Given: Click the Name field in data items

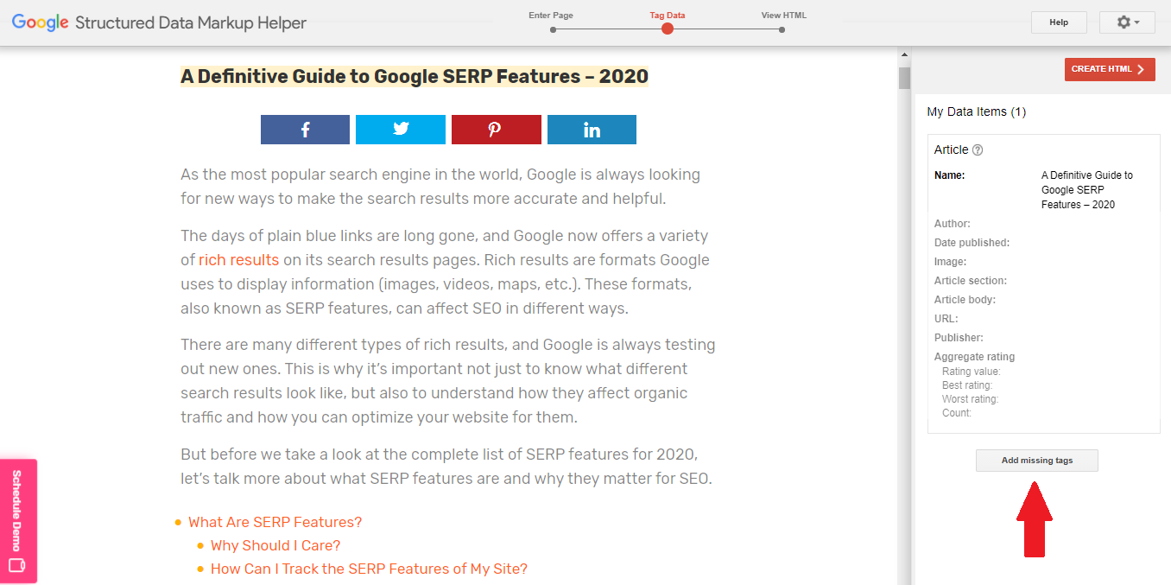Looking at the screenshot, I should click(1043, 190).
